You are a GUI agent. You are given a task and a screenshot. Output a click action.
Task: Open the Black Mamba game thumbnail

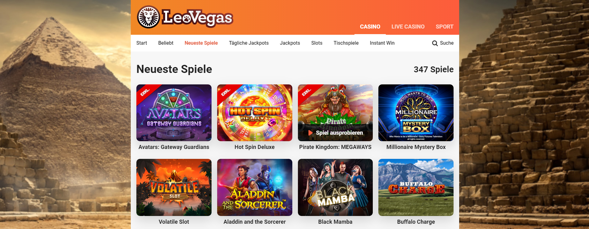click(335, 187)
